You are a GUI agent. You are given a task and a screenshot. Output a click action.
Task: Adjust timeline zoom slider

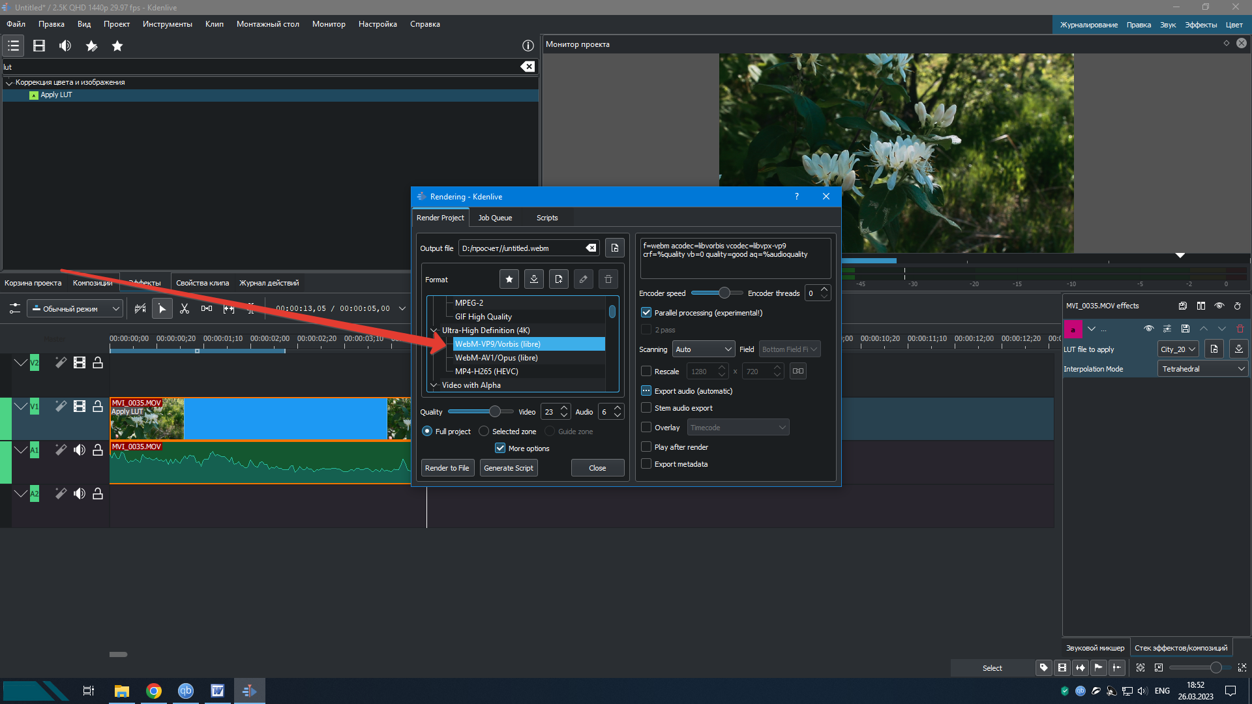(1200, 667)
